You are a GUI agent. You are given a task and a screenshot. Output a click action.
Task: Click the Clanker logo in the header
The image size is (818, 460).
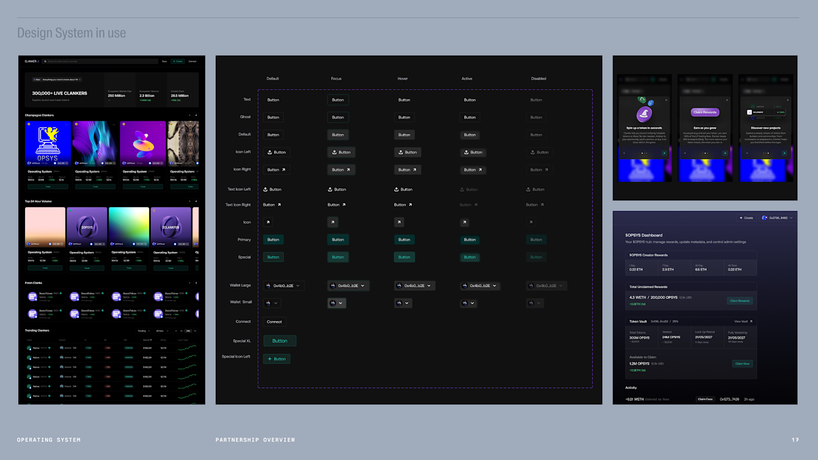[32, 61]
